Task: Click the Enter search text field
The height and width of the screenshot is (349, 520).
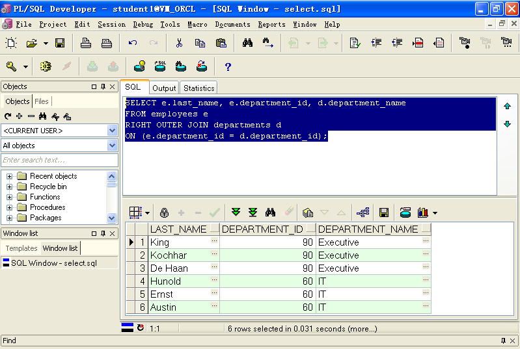Action: (x=59, y=160)
